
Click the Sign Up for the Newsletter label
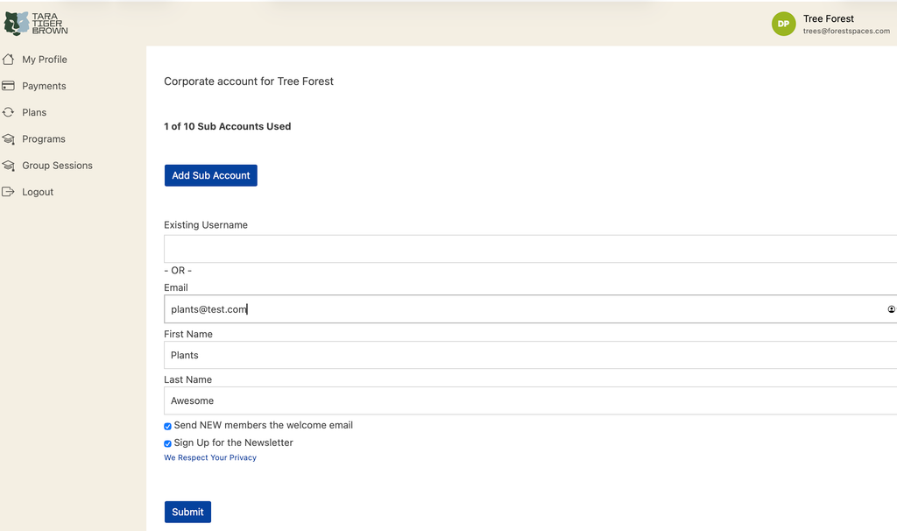tap(233, 442)
